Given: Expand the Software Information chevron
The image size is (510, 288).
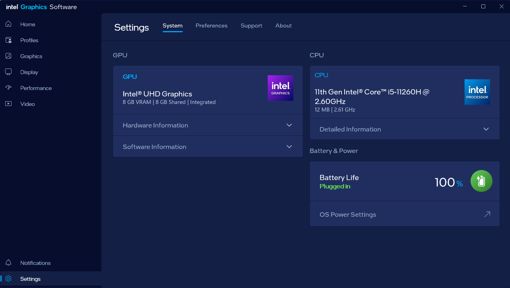Looking at the screenshot, I should point(289,147).
